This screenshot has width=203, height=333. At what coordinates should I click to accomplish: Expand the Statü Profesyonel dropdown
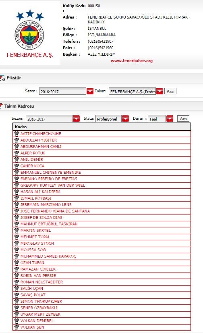point(125,119)
